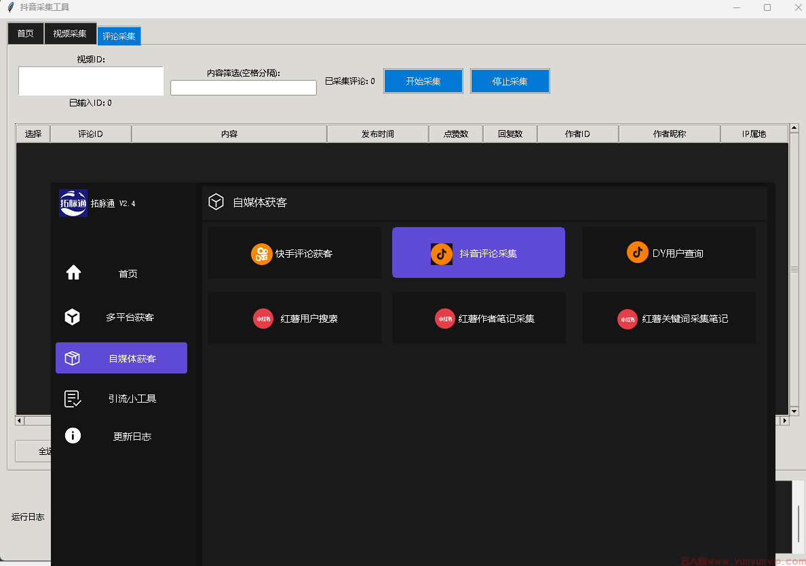Image resolution: width=806 pixels, height=566 pixels.
Task: Click the cube icon in the 自媒体获客 header
Action: click(216, 202)
